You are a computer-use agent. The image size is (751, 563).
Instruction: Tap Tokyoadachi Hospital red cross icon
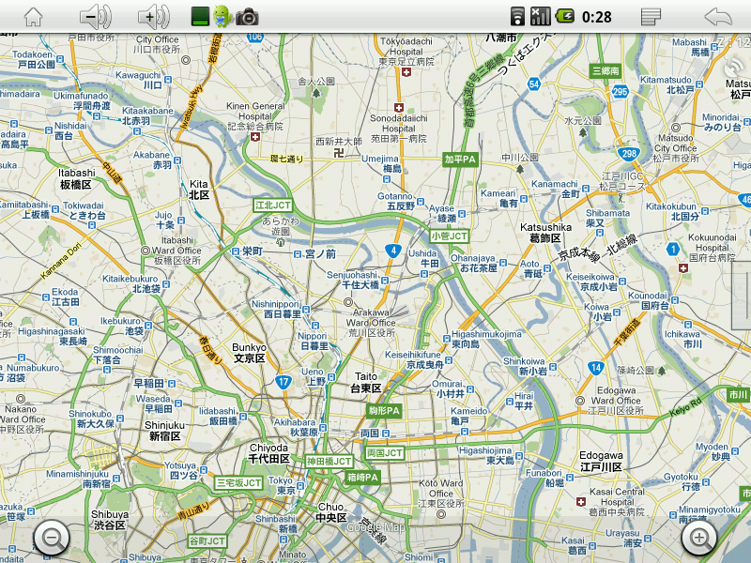pos(406,72)
